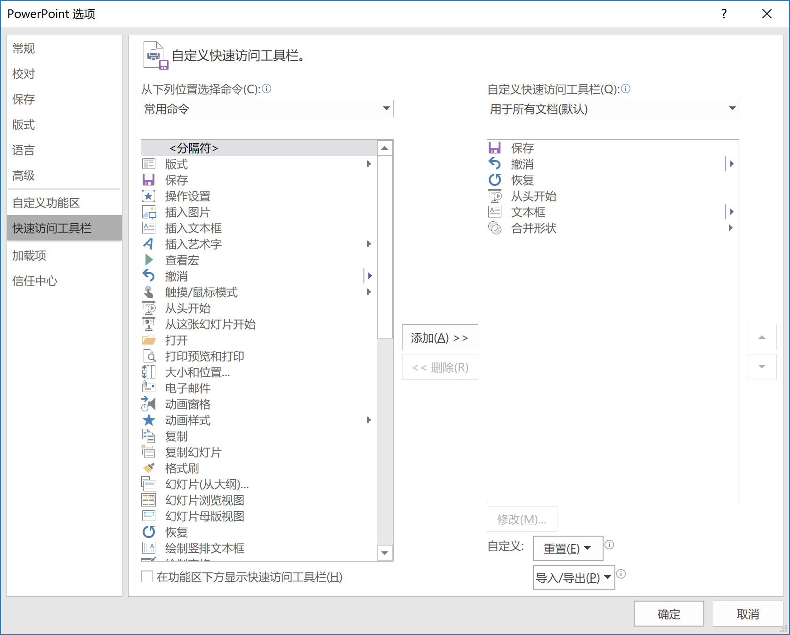Select the 打开 folder icon
Image resolution: width=790 pixels, height=635 pixels.
[149, 340]
